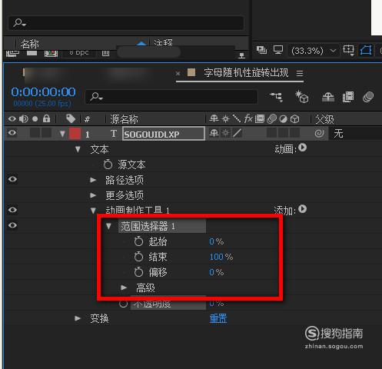Toggle visibility eye of 路径选项

click(12, 179)
